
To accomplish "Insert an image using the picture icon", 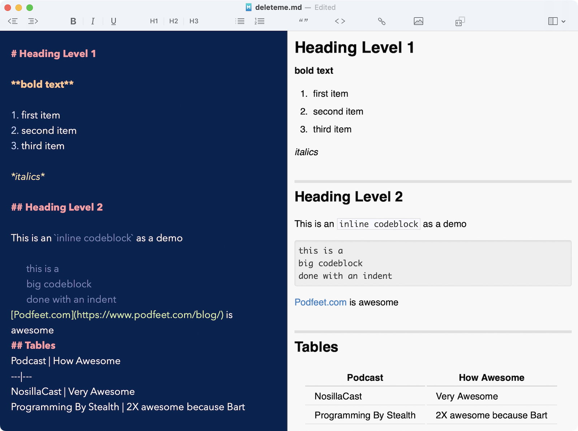I will coord(418,21).
